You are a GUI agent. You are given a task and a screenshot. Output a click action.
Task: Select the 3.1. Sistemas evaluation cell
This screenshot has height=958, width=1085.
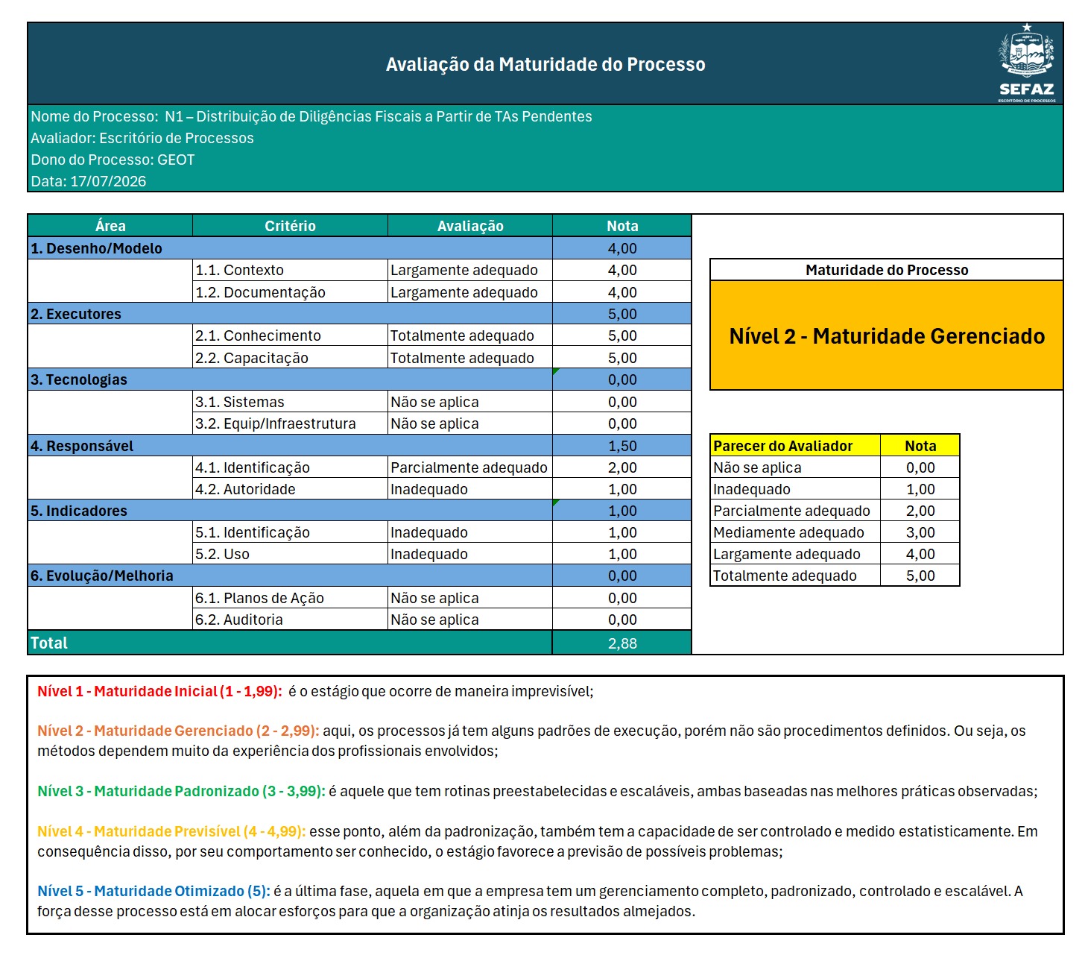470,402
